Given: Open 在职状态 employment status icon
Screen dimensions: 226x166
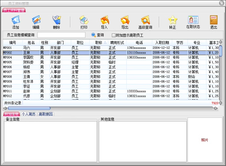Looking at the screenshot, I should click(x=193, y=20).
